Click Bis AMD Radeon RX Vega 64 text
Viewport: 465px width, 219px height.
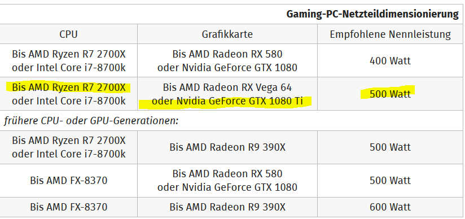click(x=227, y=87)
